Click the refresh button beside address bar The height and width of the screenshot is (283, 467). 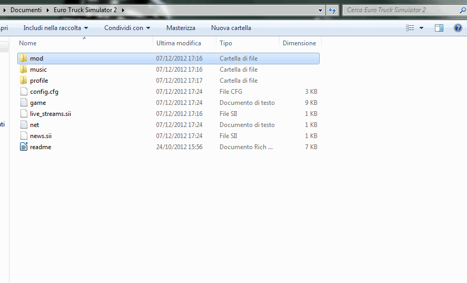pos(332,10)
